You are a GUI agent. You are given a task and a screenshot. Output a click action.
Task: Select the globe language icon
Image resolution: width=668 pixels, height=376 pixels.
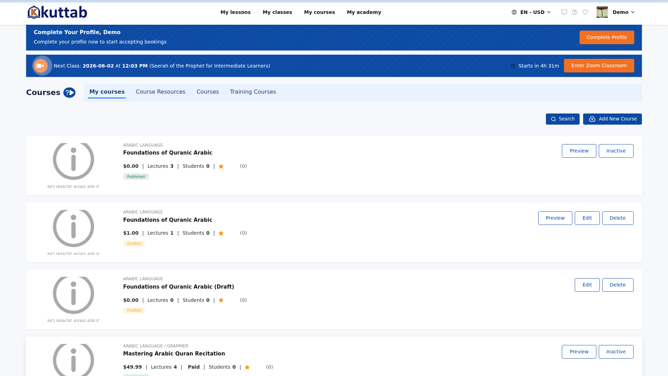[514, 12]
